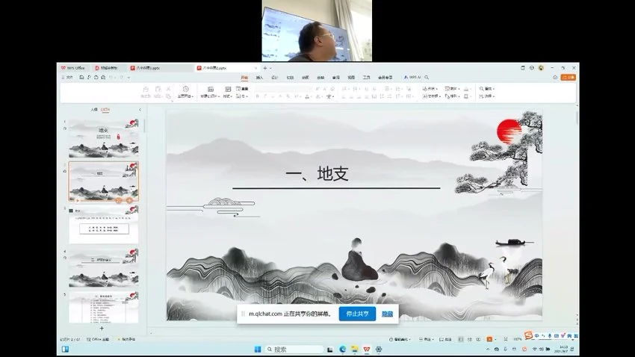
Task: Click orange slideshow button in status bar
Action: tap(489, 339)
